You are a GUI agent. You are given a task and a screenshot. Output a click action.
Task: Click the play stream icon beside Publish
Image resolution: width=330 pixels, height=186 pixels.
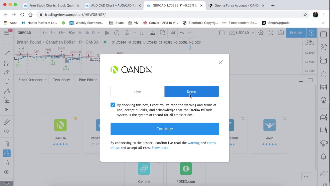[311, 33]
